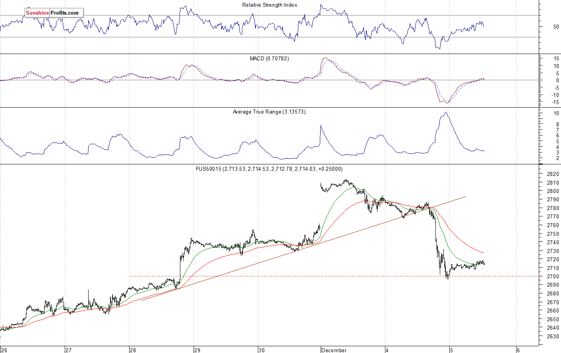561x353 pixels.
Task: Click the price axis value 2800
Action: 553,191
